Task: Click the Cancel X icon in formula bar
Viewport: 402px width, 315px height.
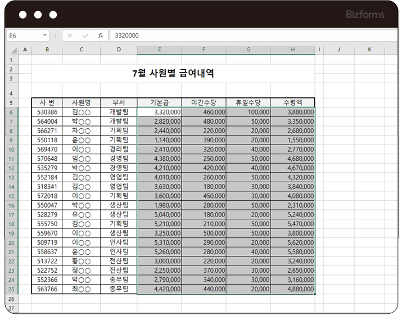Action: point(70,35)
